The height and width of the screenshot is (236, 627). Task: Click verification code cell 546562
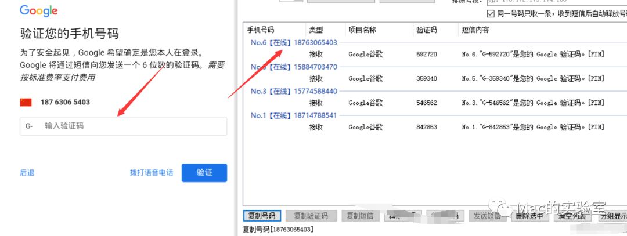pos(427,103)
